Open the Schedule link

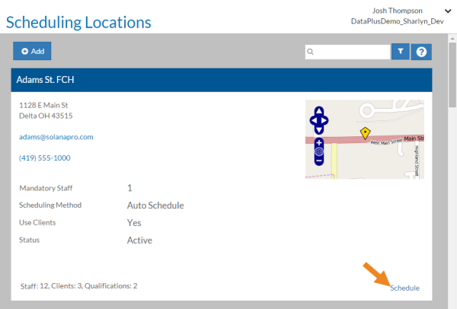(x=404, y=288)
